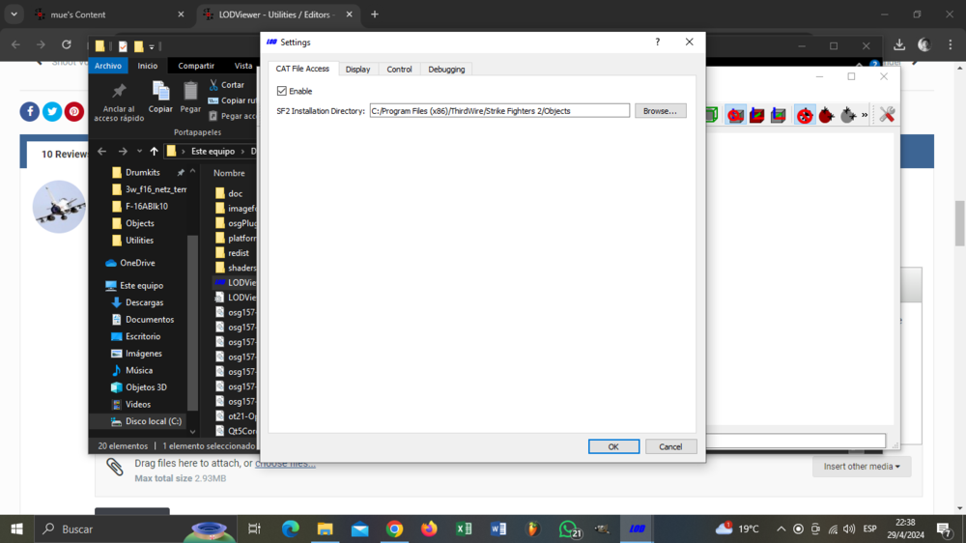Screen dimensions: 966x543
Task: Open a new Chrome tab with the plus button
Action: (x=375, y=14)
